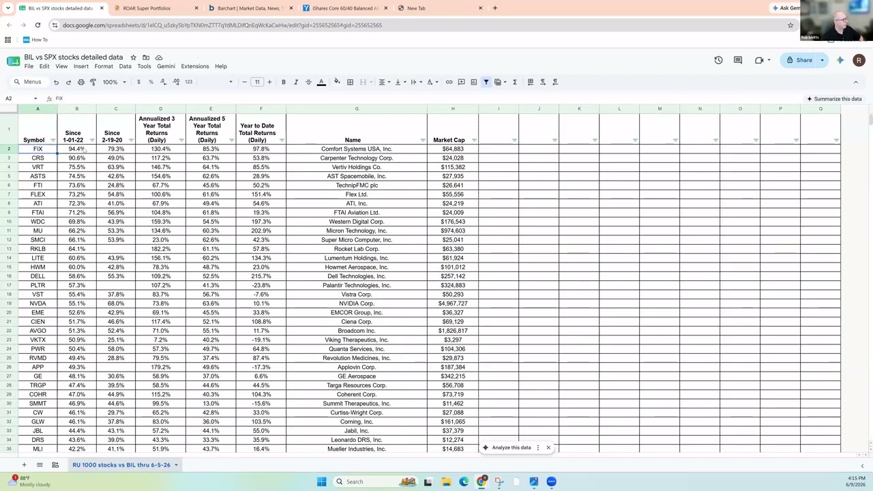Add a comment from toolbar
Image resolution: width=873 pixels, height=491 pixels.
pyautogui.click(x=461, y=82)
